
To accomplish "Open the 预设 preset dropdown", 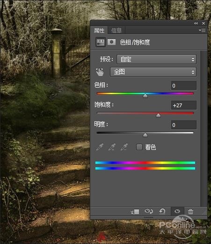I will [x=156, y=59].
